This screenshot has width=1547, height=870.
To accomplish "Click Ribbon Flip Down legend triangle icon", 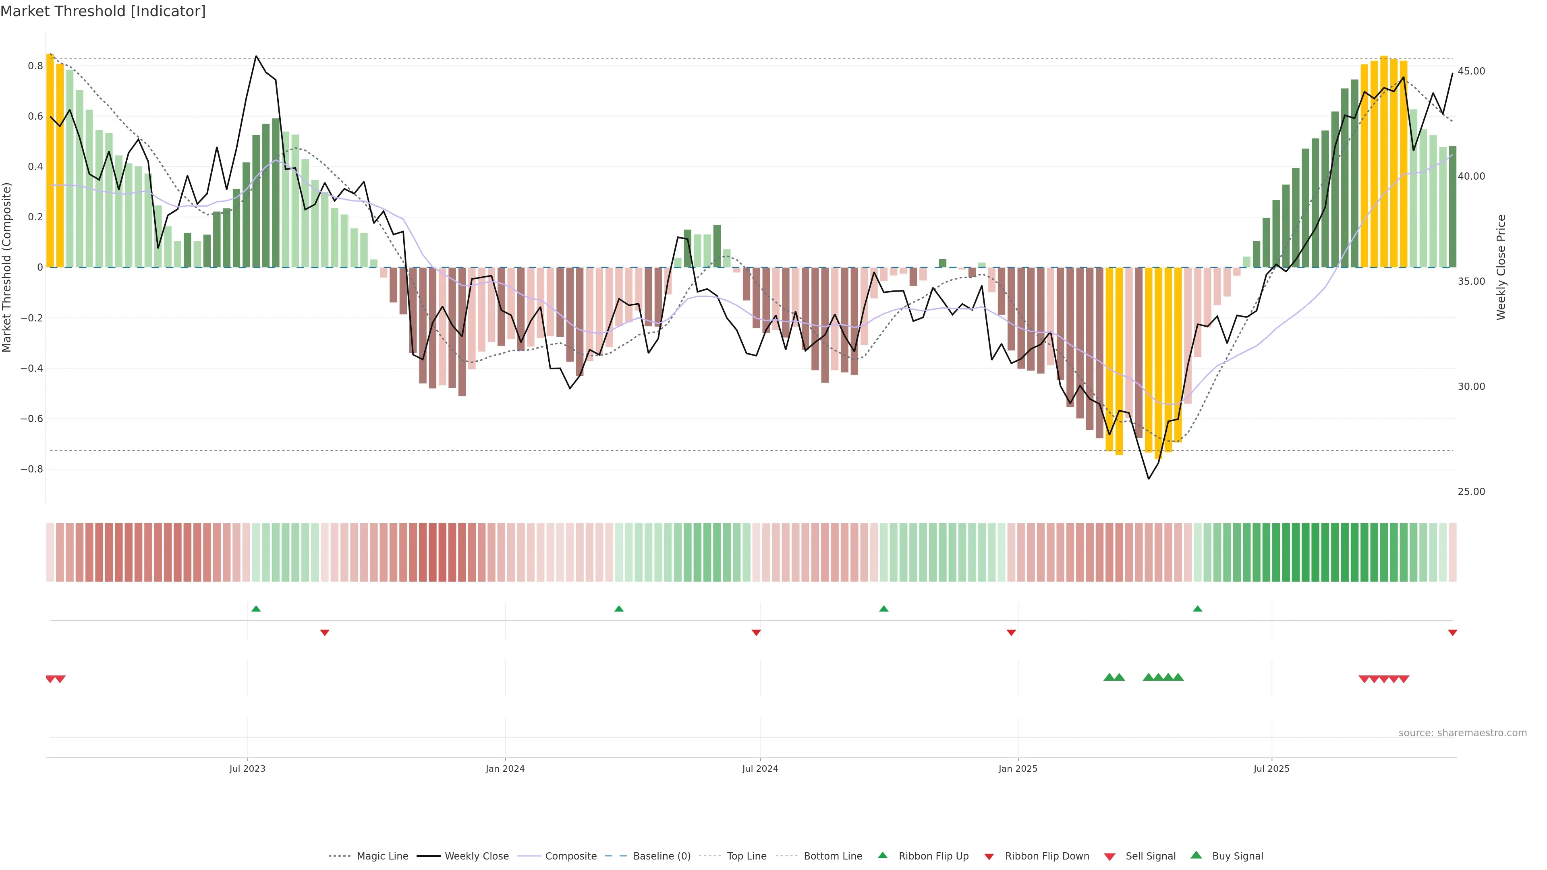I will pyautogui.click(x=989, y=857).
